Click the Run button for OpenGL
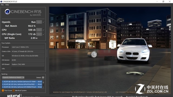 [39, 22]
